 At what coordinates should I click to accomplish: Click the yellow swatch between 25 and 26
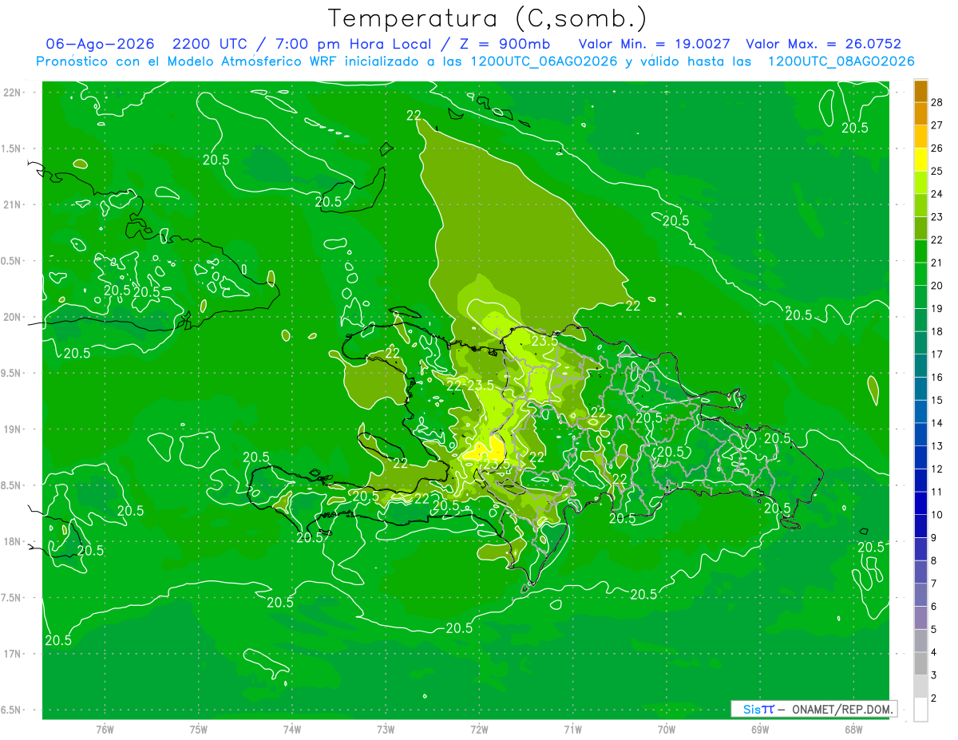tap(920, 160)
